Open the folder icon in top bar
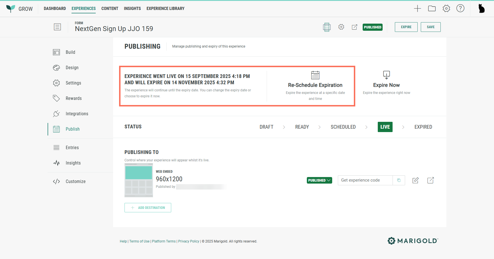 tap(432, 9)
